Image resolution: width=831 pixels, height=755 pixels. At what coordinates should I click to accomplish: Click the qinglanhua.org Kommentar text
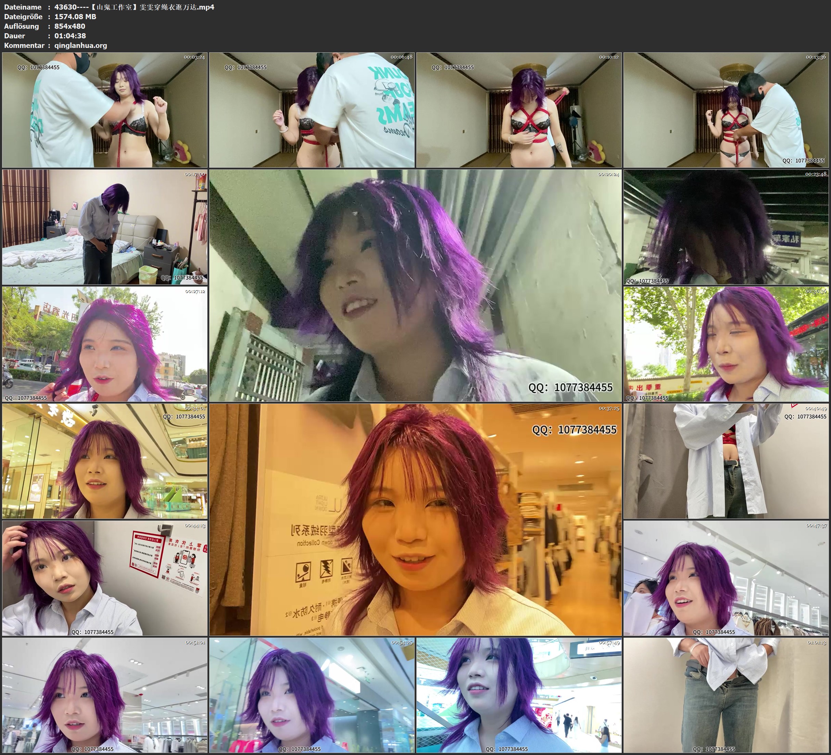[80, 45]
